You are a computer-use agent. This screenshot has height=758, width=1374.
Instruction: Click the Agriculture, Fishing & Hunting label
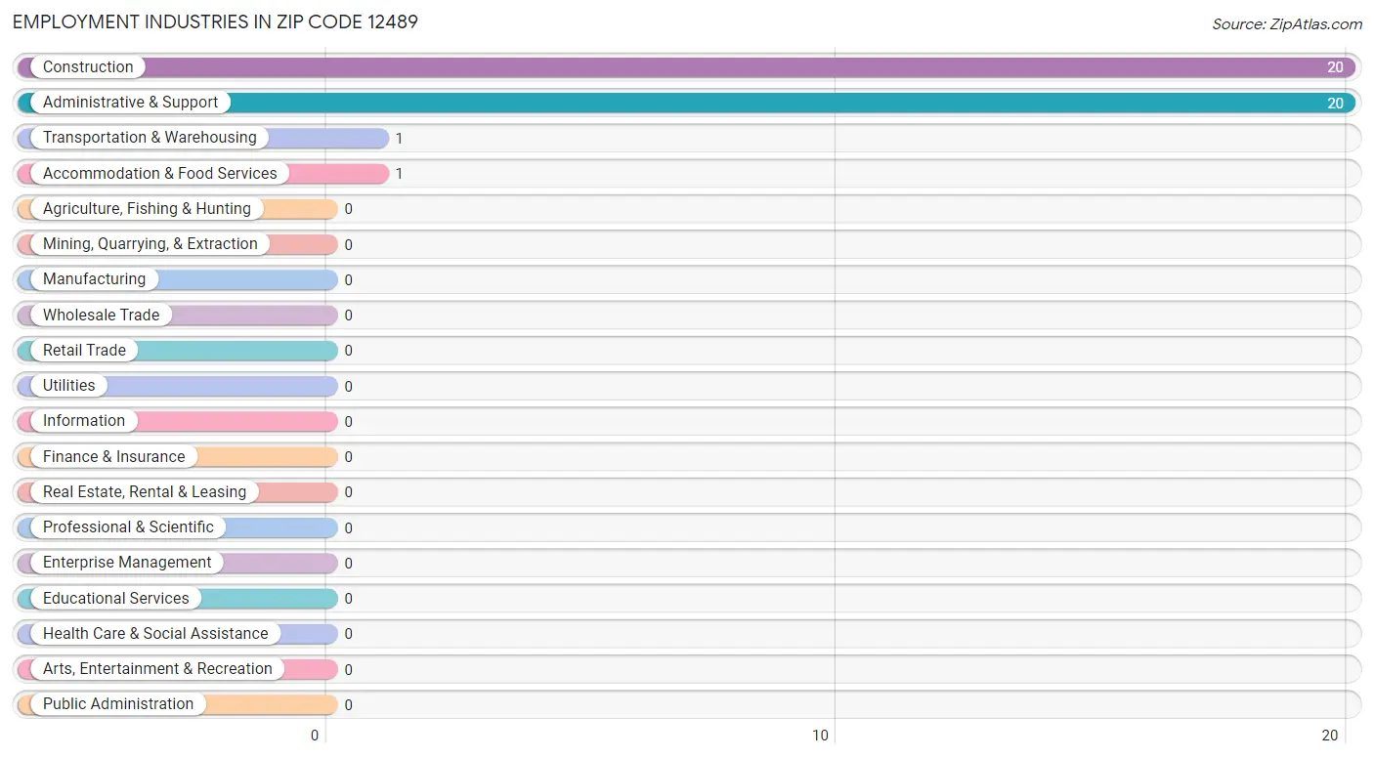pos(147,209)
